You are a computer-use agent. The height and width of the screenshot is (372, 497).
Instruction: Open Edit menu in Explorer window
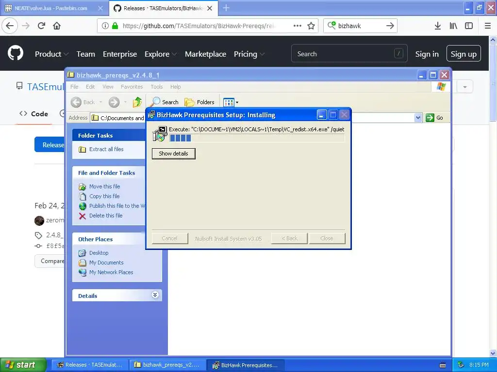[90, 87]
